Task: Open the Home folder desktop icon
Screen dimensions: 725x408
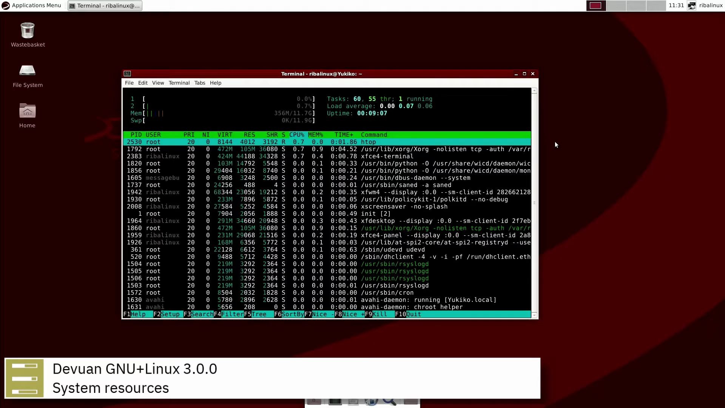Action: tap(27, 116)
